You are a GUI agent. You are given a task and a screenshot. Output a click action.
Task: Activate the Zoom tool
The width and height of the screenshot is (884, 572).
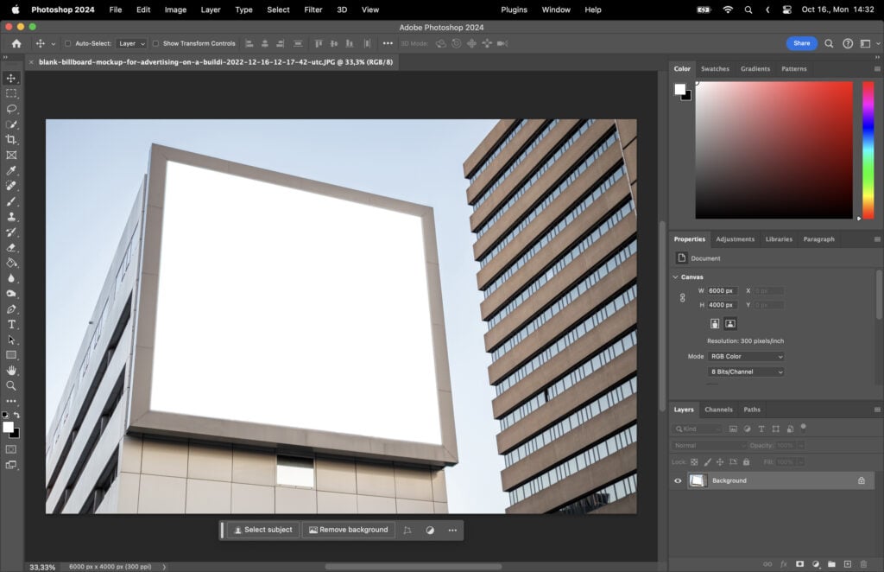click(x=11, y=384)
